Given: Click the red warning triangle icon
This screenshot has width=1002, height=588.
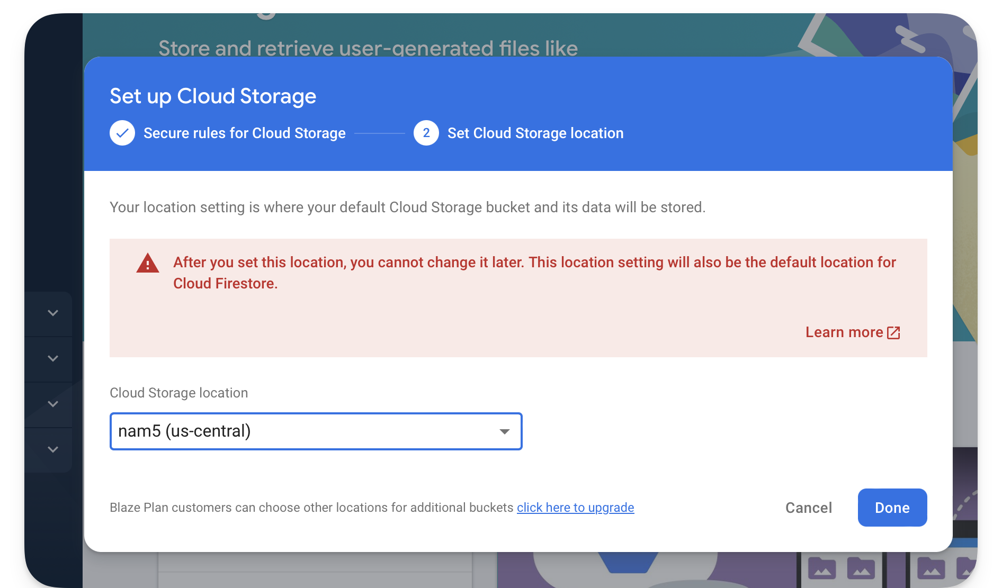Looking at the screenshot, I should point(147,264).
